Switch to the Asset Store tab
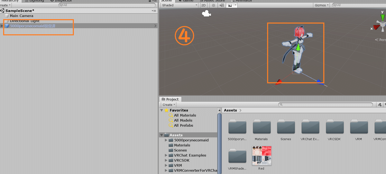The width and height of the screenshot is (386, 174). (x=212, y=1)
